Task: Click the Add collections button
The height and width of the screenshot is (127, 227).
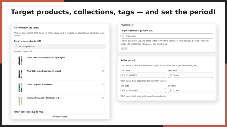Action: pyautogui.click(x=60, y=117)
